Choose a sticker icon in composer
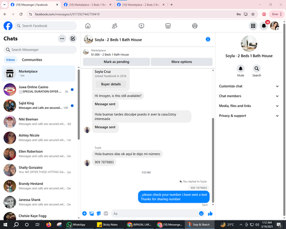The height and width of the screenshot is (229, 286). 99,214
